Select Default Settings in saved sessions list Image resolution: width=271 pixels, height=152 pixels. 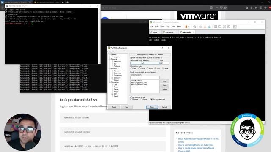point(136,81)
